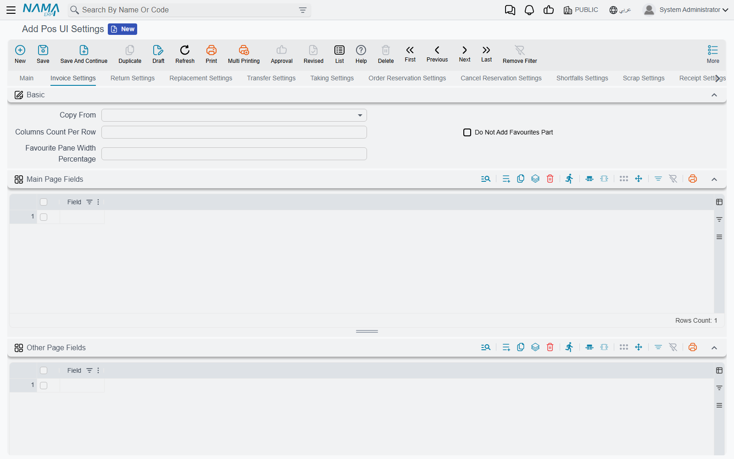
Task: Duplicate the current record
Action: (x=130, y=54)
